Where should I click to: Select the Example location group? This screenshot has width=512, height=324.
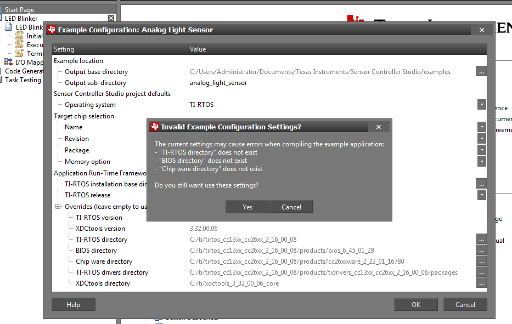(x=78, y=61)
